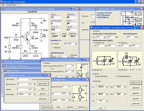Click the Transistor Kleinsignalverstärker window icon
This screenshot has width=144, height=111.
click(x=2, y=9)
